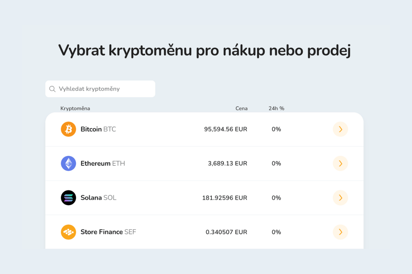Click the Solana logo icon
Image resolution: width=412 pixels, height=274 pixels.
68,198
